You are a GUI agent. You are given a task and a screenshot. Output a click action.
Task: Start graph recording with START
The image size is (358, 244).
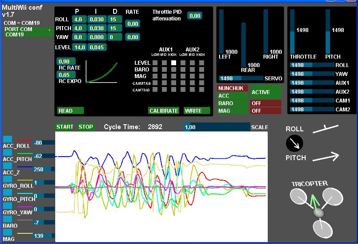pyautogui.click(x=65, y=127)
